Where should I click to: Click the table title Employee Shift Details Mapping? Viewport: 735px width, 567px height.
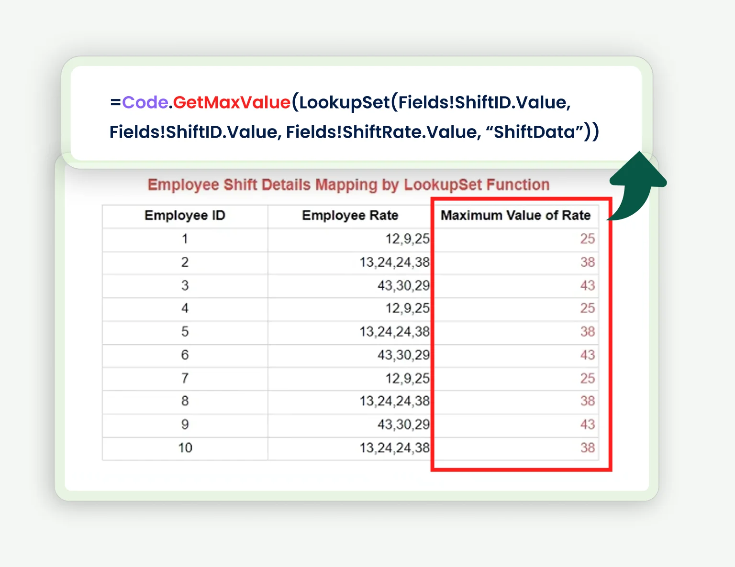[x=348, y=185]
